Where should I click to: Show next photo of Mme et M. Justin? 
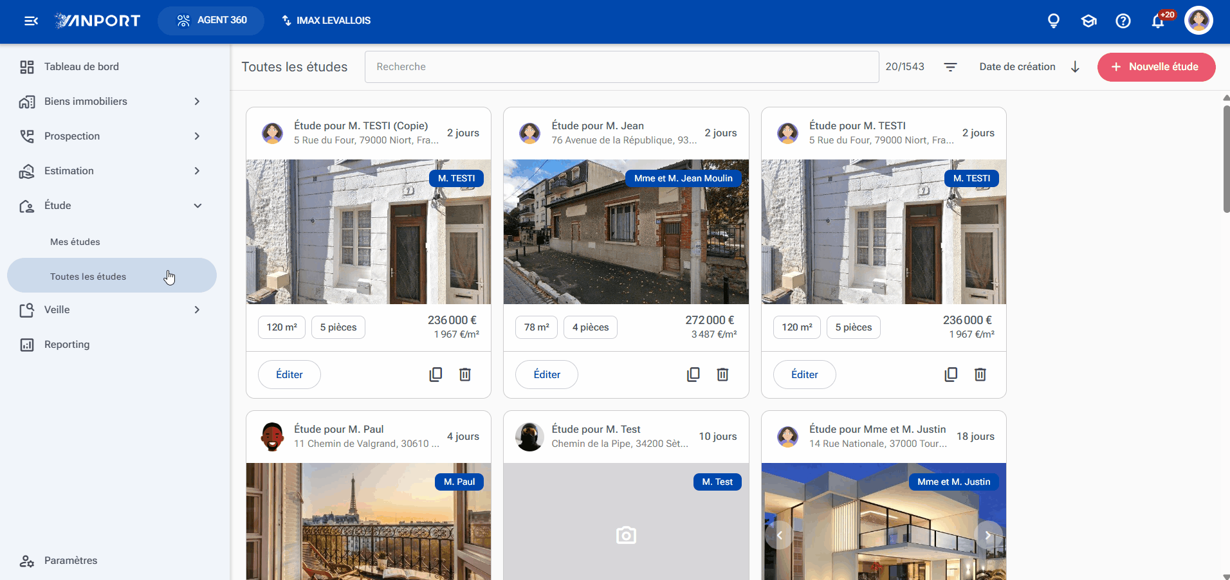point(988,535)
